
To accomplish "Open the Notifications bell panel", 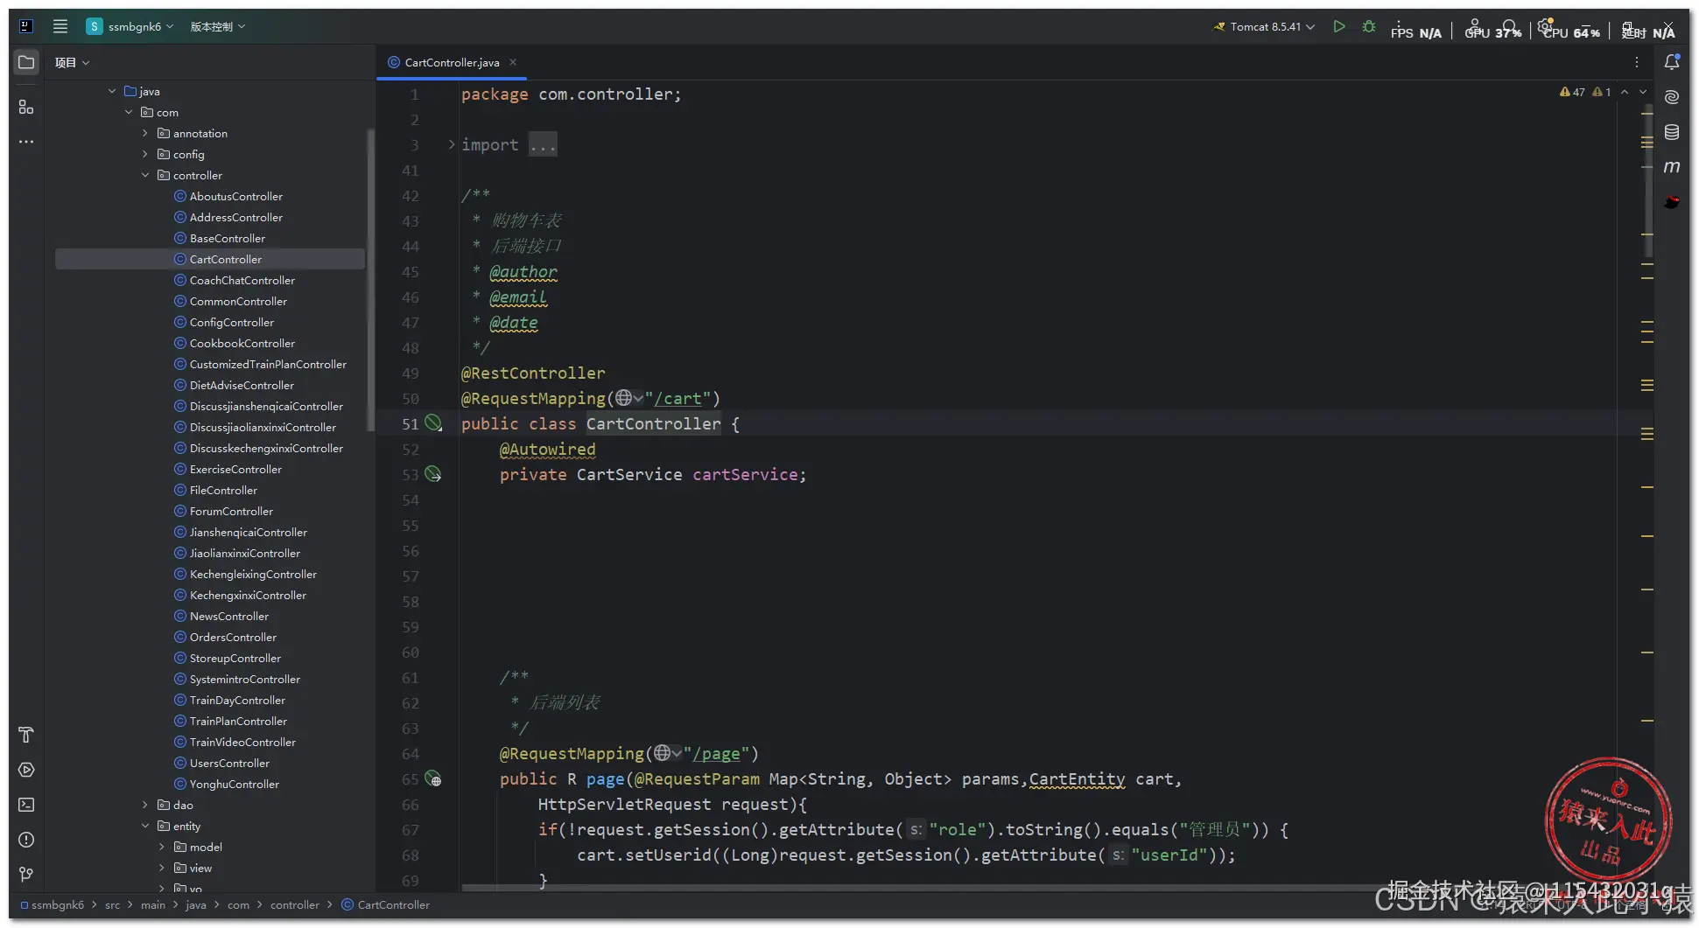I will tap(1672, 62).
